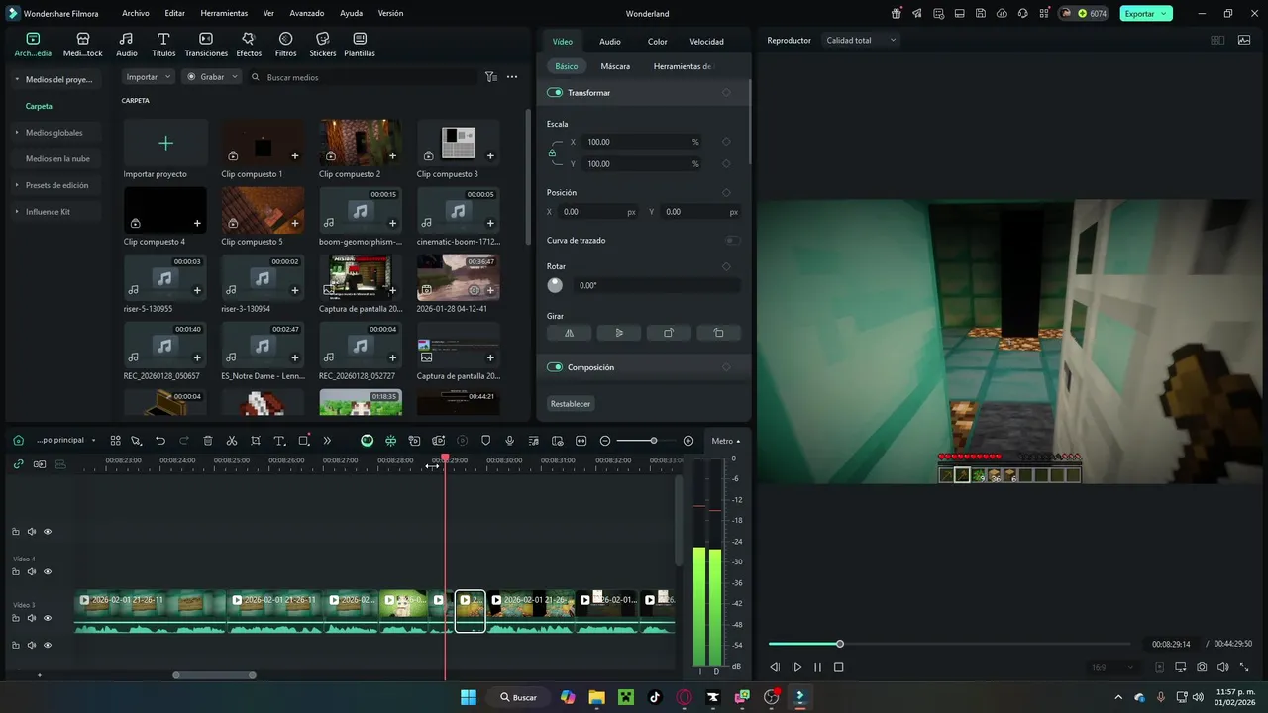Click the preview playback progress handle
The height and width of the screenshot is (713, 1268).
840,645
